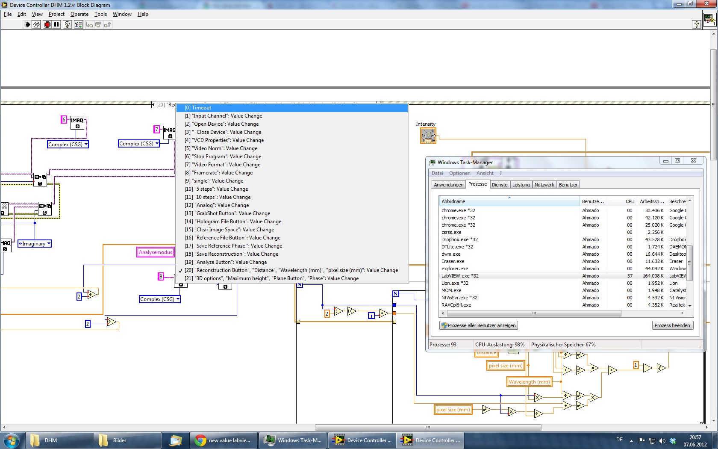
Task: Click the block diagram horizontal scrollbar thumb
Action: (x=428, y=427)
